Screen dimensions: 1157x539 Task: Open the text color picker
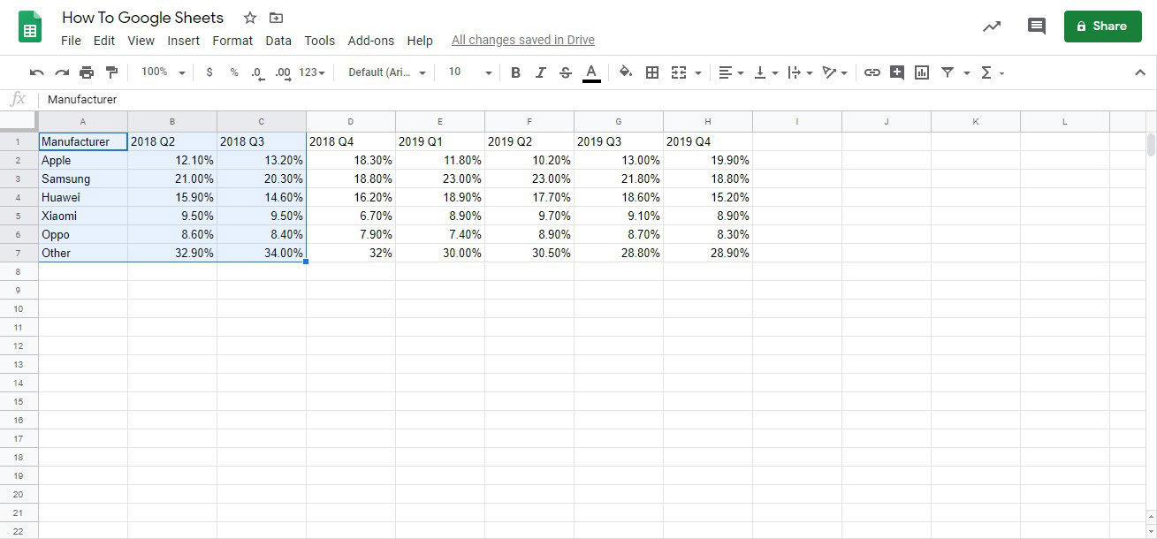[591, 73]
